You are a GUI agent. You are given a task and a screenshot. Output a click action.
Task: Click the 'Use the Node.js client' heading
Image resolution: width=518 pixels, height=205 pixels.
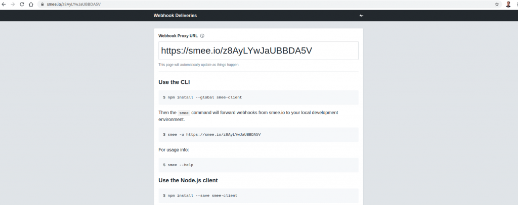[188, 180]
